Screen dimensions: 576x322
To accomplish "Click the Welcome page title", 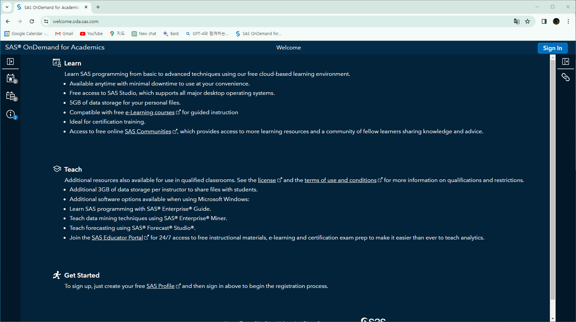I will click(289, 47).
